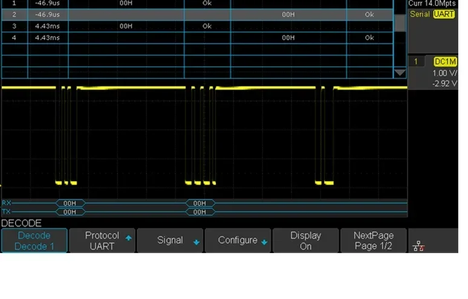Select decode table row 4

(197, 38)
